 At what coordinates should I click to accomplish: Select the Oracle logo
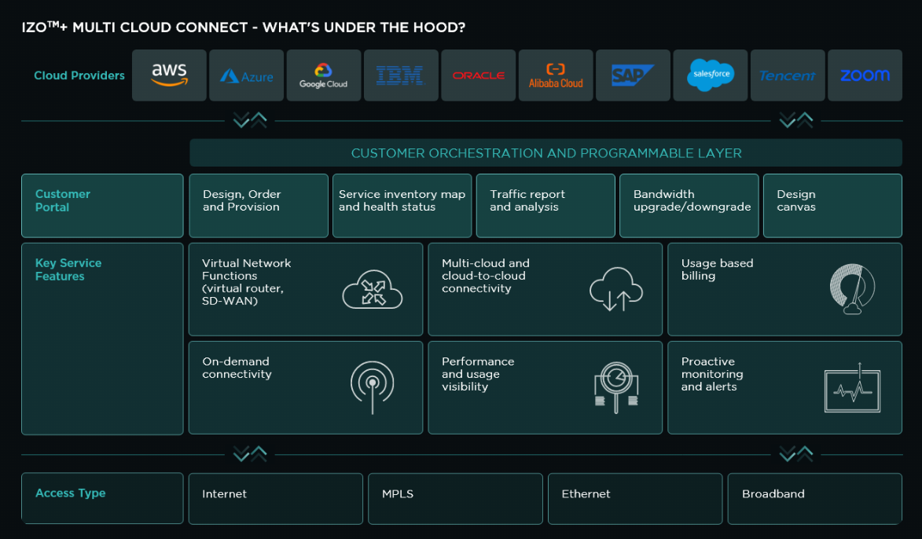[x=478, y=75]
